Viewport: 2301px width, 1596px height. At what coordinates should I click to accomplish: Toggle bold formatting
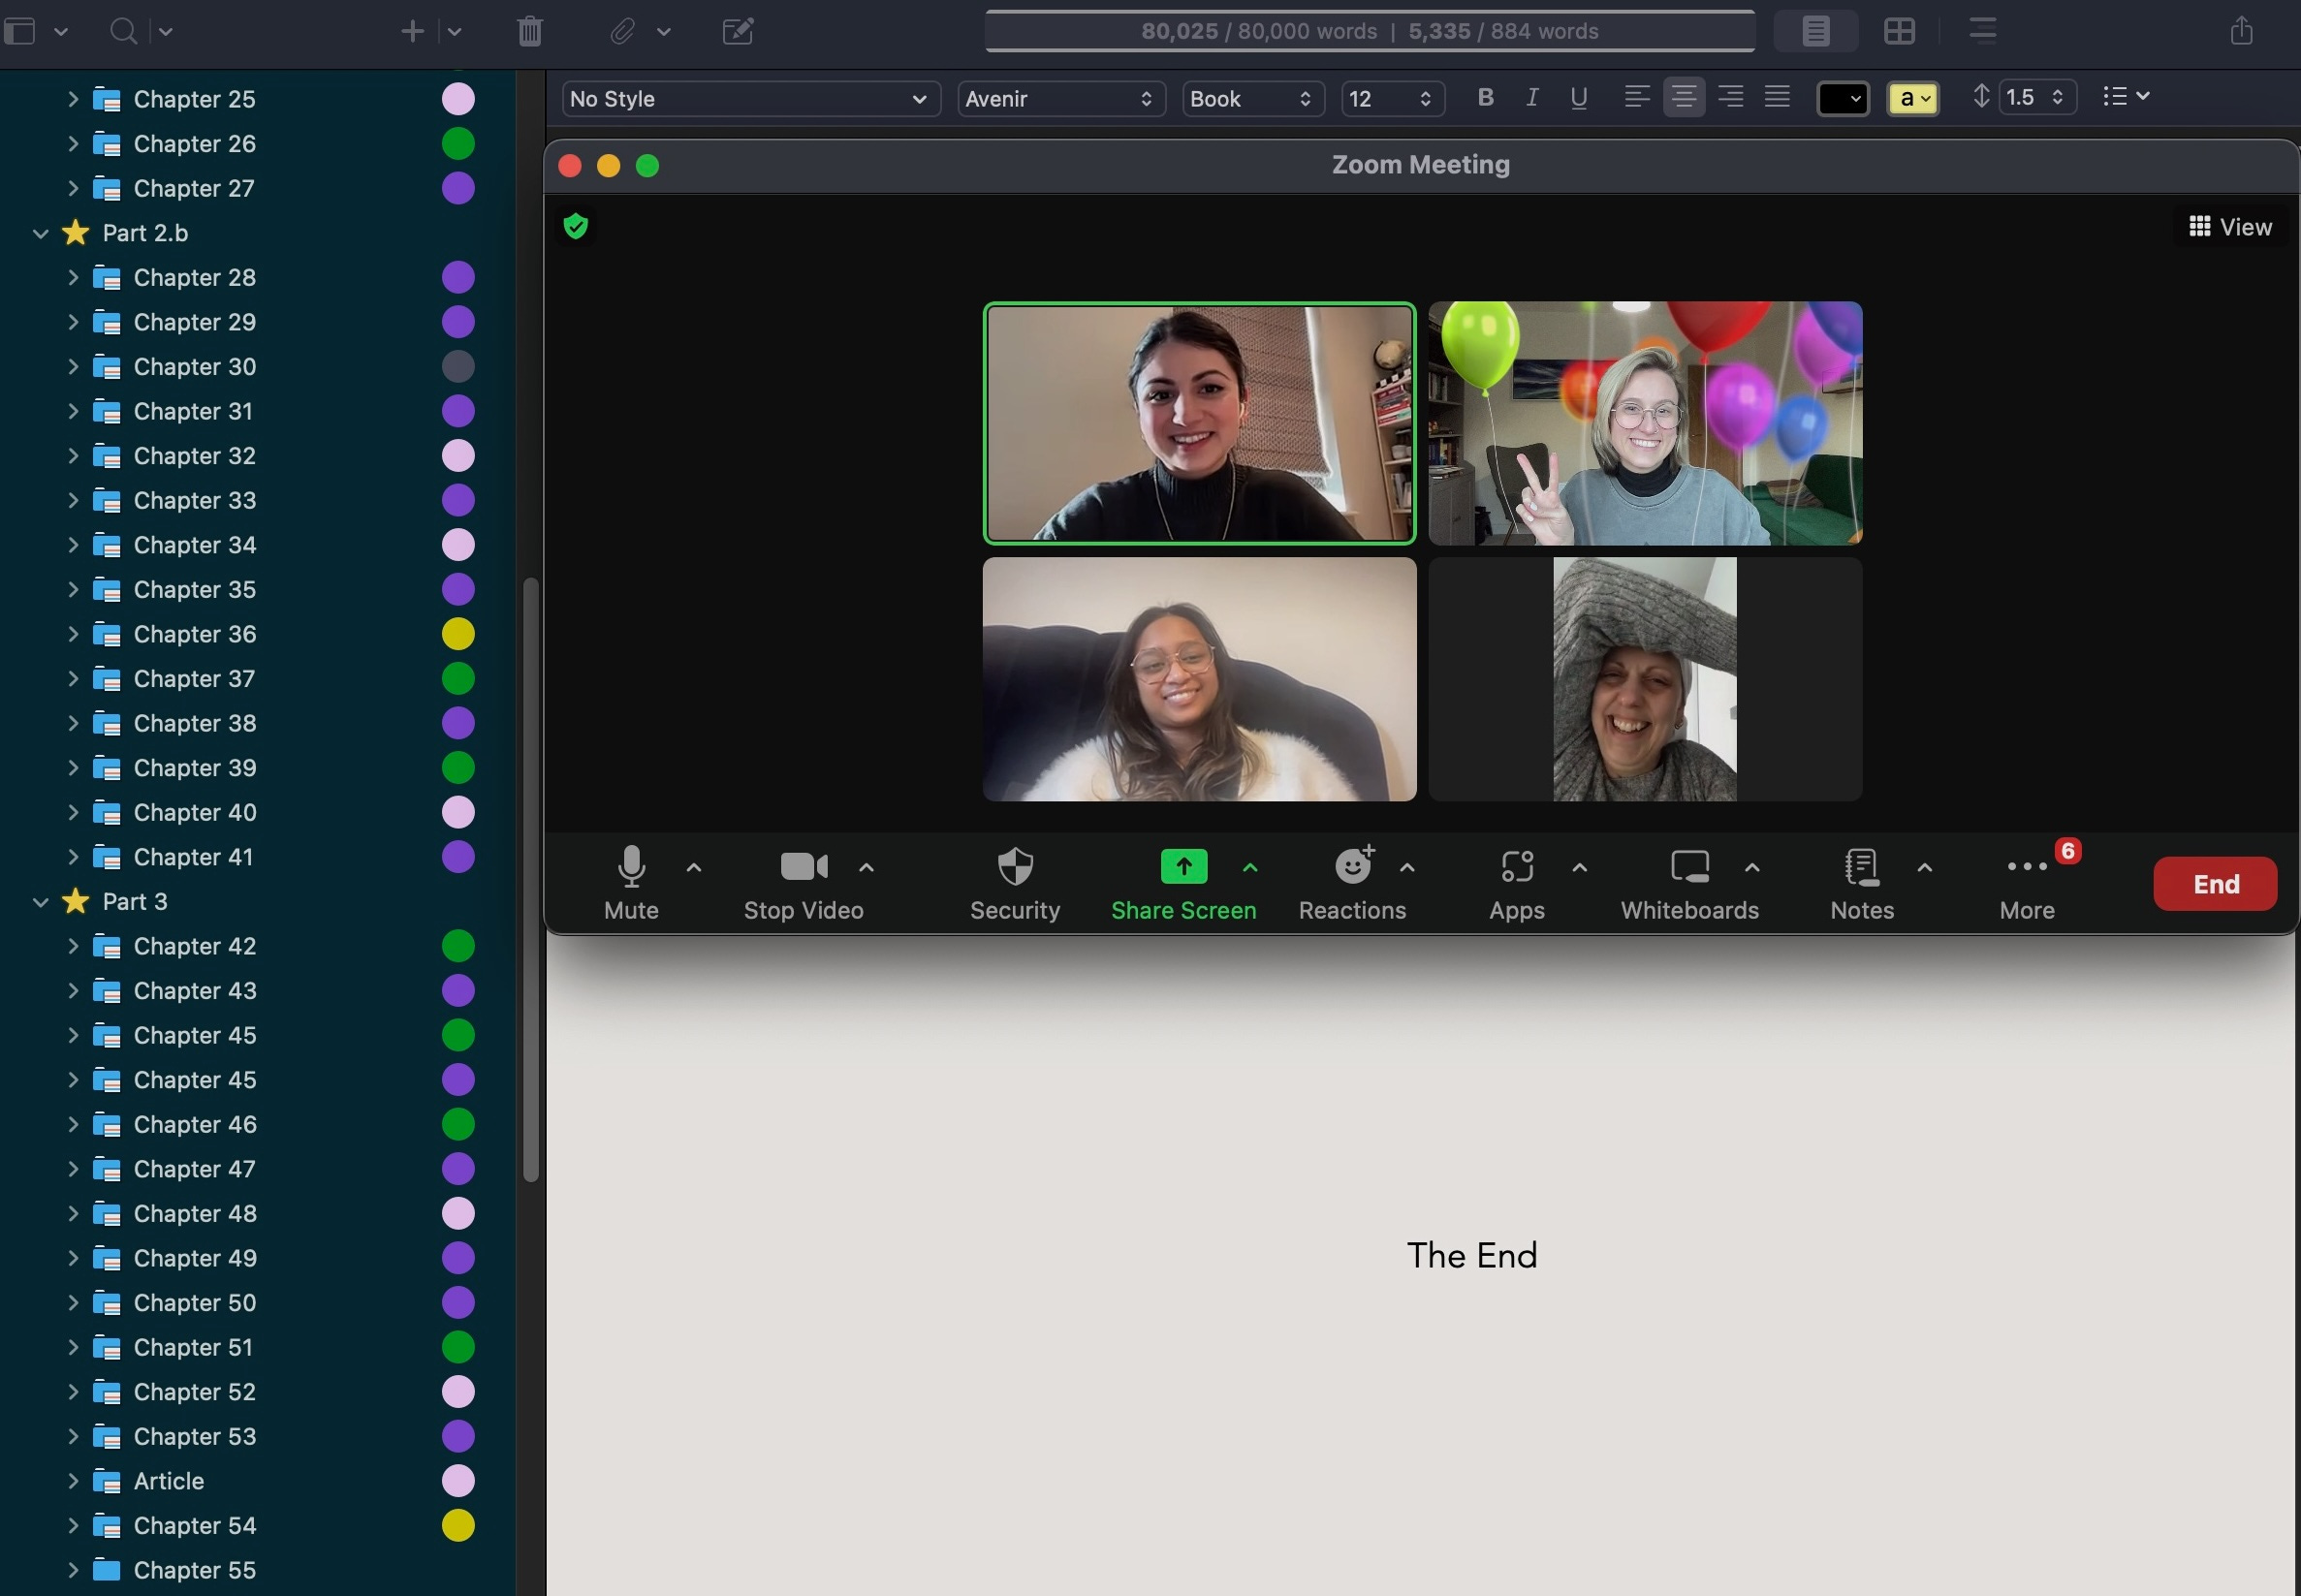(x=1486, y=97)
